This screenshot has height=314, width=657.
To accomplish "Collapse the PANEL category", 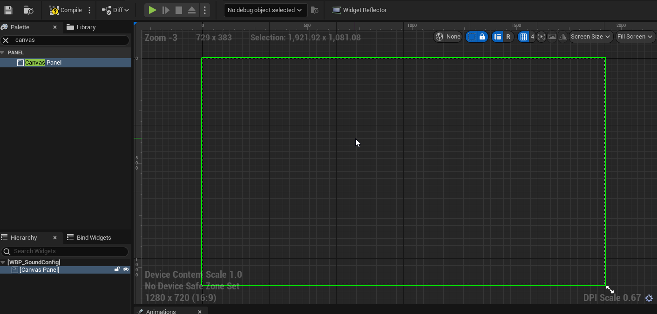I will (x=3, y=52).
